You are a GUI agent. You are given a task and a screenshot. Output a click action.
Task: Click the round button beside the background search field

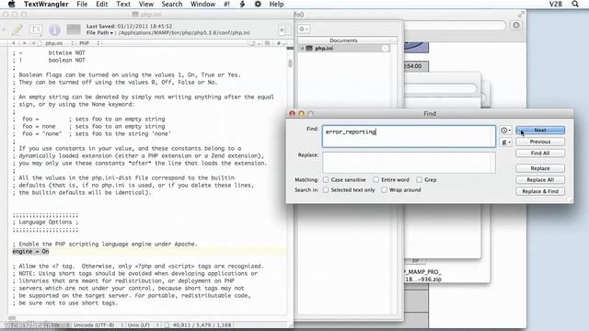[516, 25]
